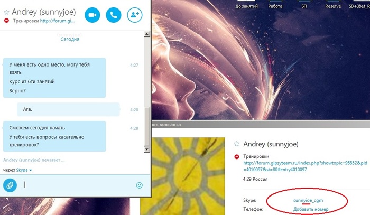This screenshot has height=215, width=370.
Task: Select the message 'Сможем сегодня начать'
Action: pos(37,128)
